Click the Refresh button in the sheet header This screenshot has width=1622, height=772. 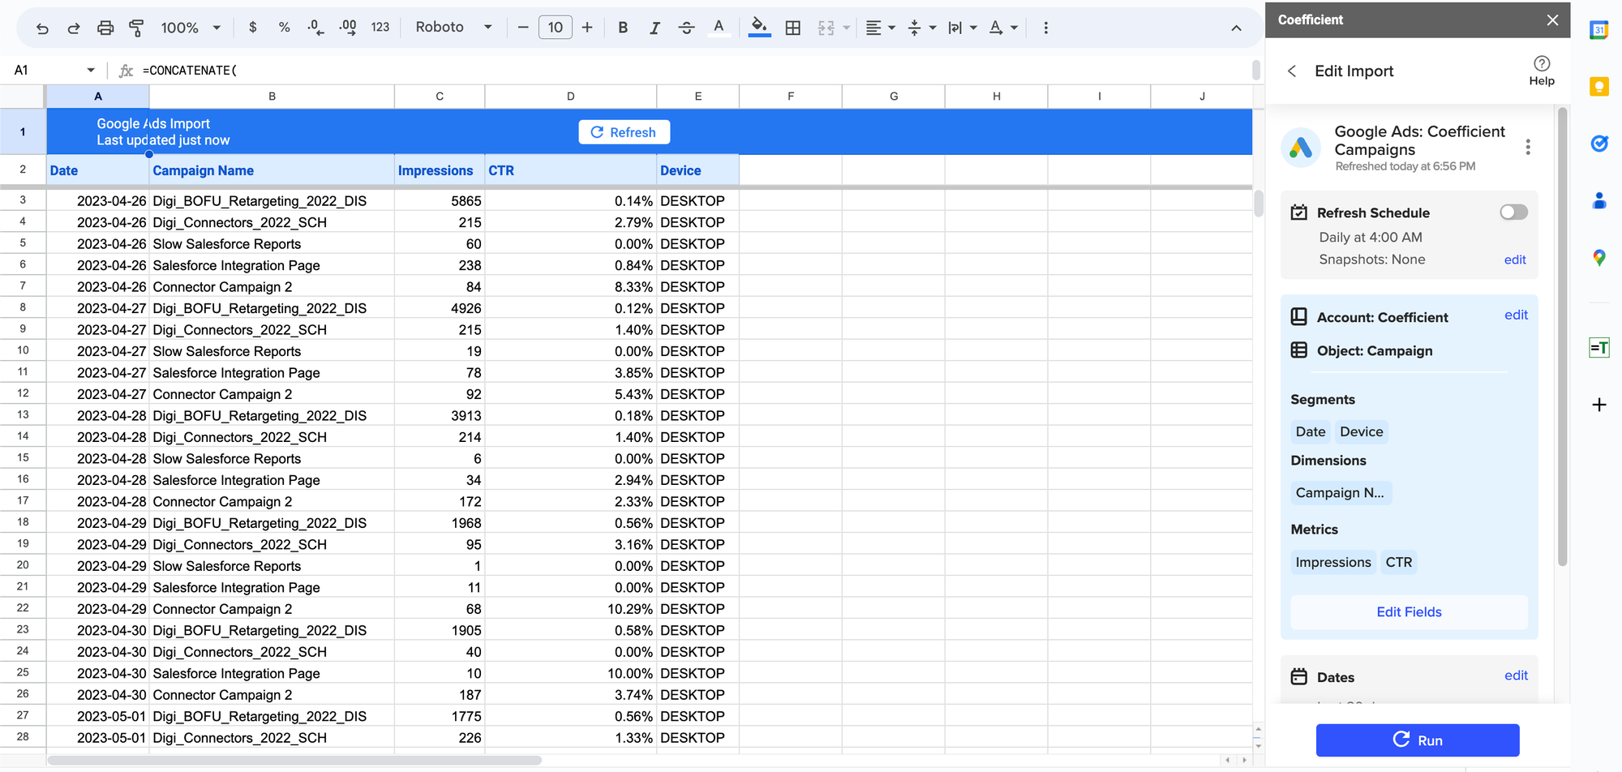624,132
